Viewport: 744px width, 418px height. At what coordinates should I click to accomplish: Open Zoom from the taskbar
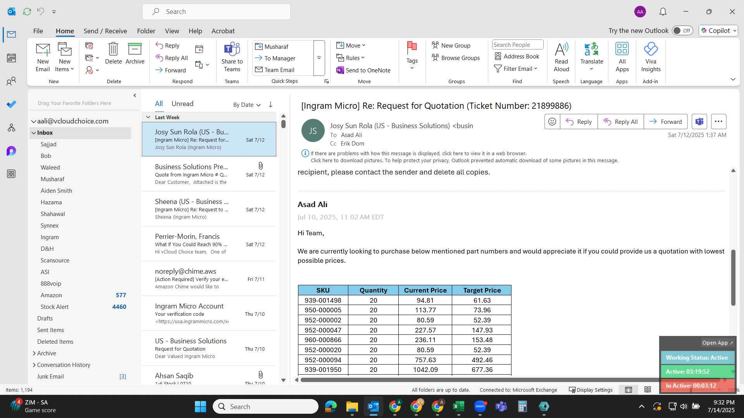[480, 406]
